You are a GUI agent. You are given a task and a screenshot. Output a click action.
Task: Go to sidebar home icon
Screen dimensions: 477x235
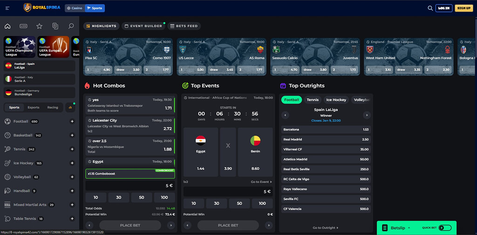[7, 26]
